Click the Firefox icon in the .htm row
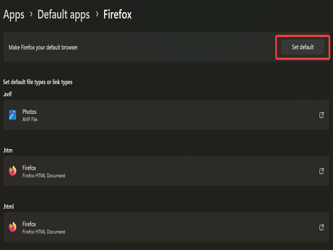 13,171
